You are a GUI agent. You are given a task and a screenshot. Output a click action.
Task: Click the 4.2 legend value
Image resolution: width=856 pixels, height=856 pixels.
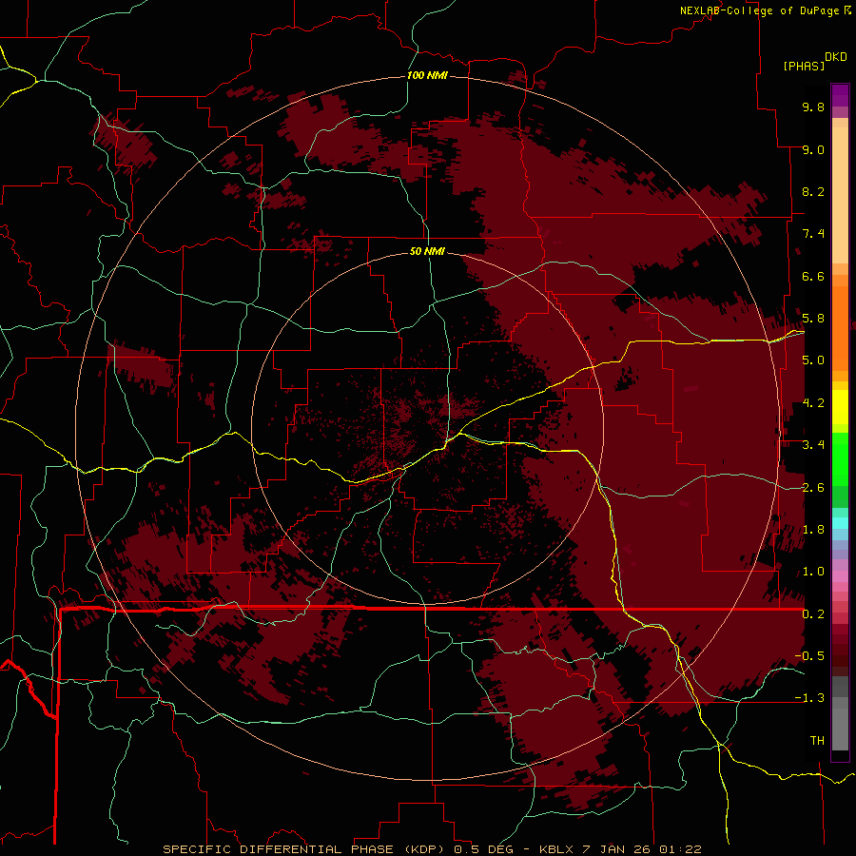pos(813,403)
